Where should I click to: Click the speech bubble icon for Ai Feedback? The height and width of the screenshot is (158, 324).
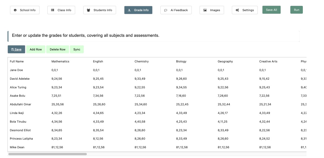tap(166, 10)
